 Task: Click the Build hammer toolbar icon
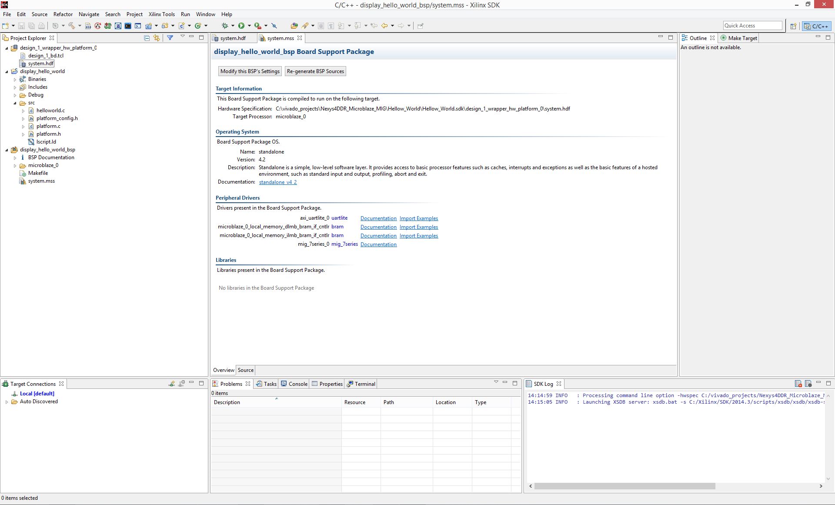72,26
